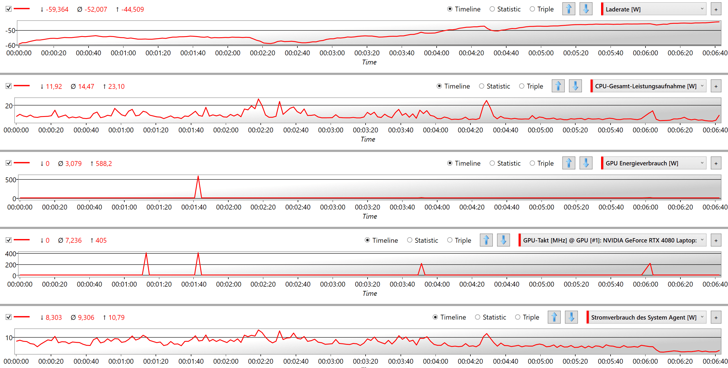Click the red line sample beside Laderate checkbox
Screen dimensions: 728x368
tap(22, 9)
